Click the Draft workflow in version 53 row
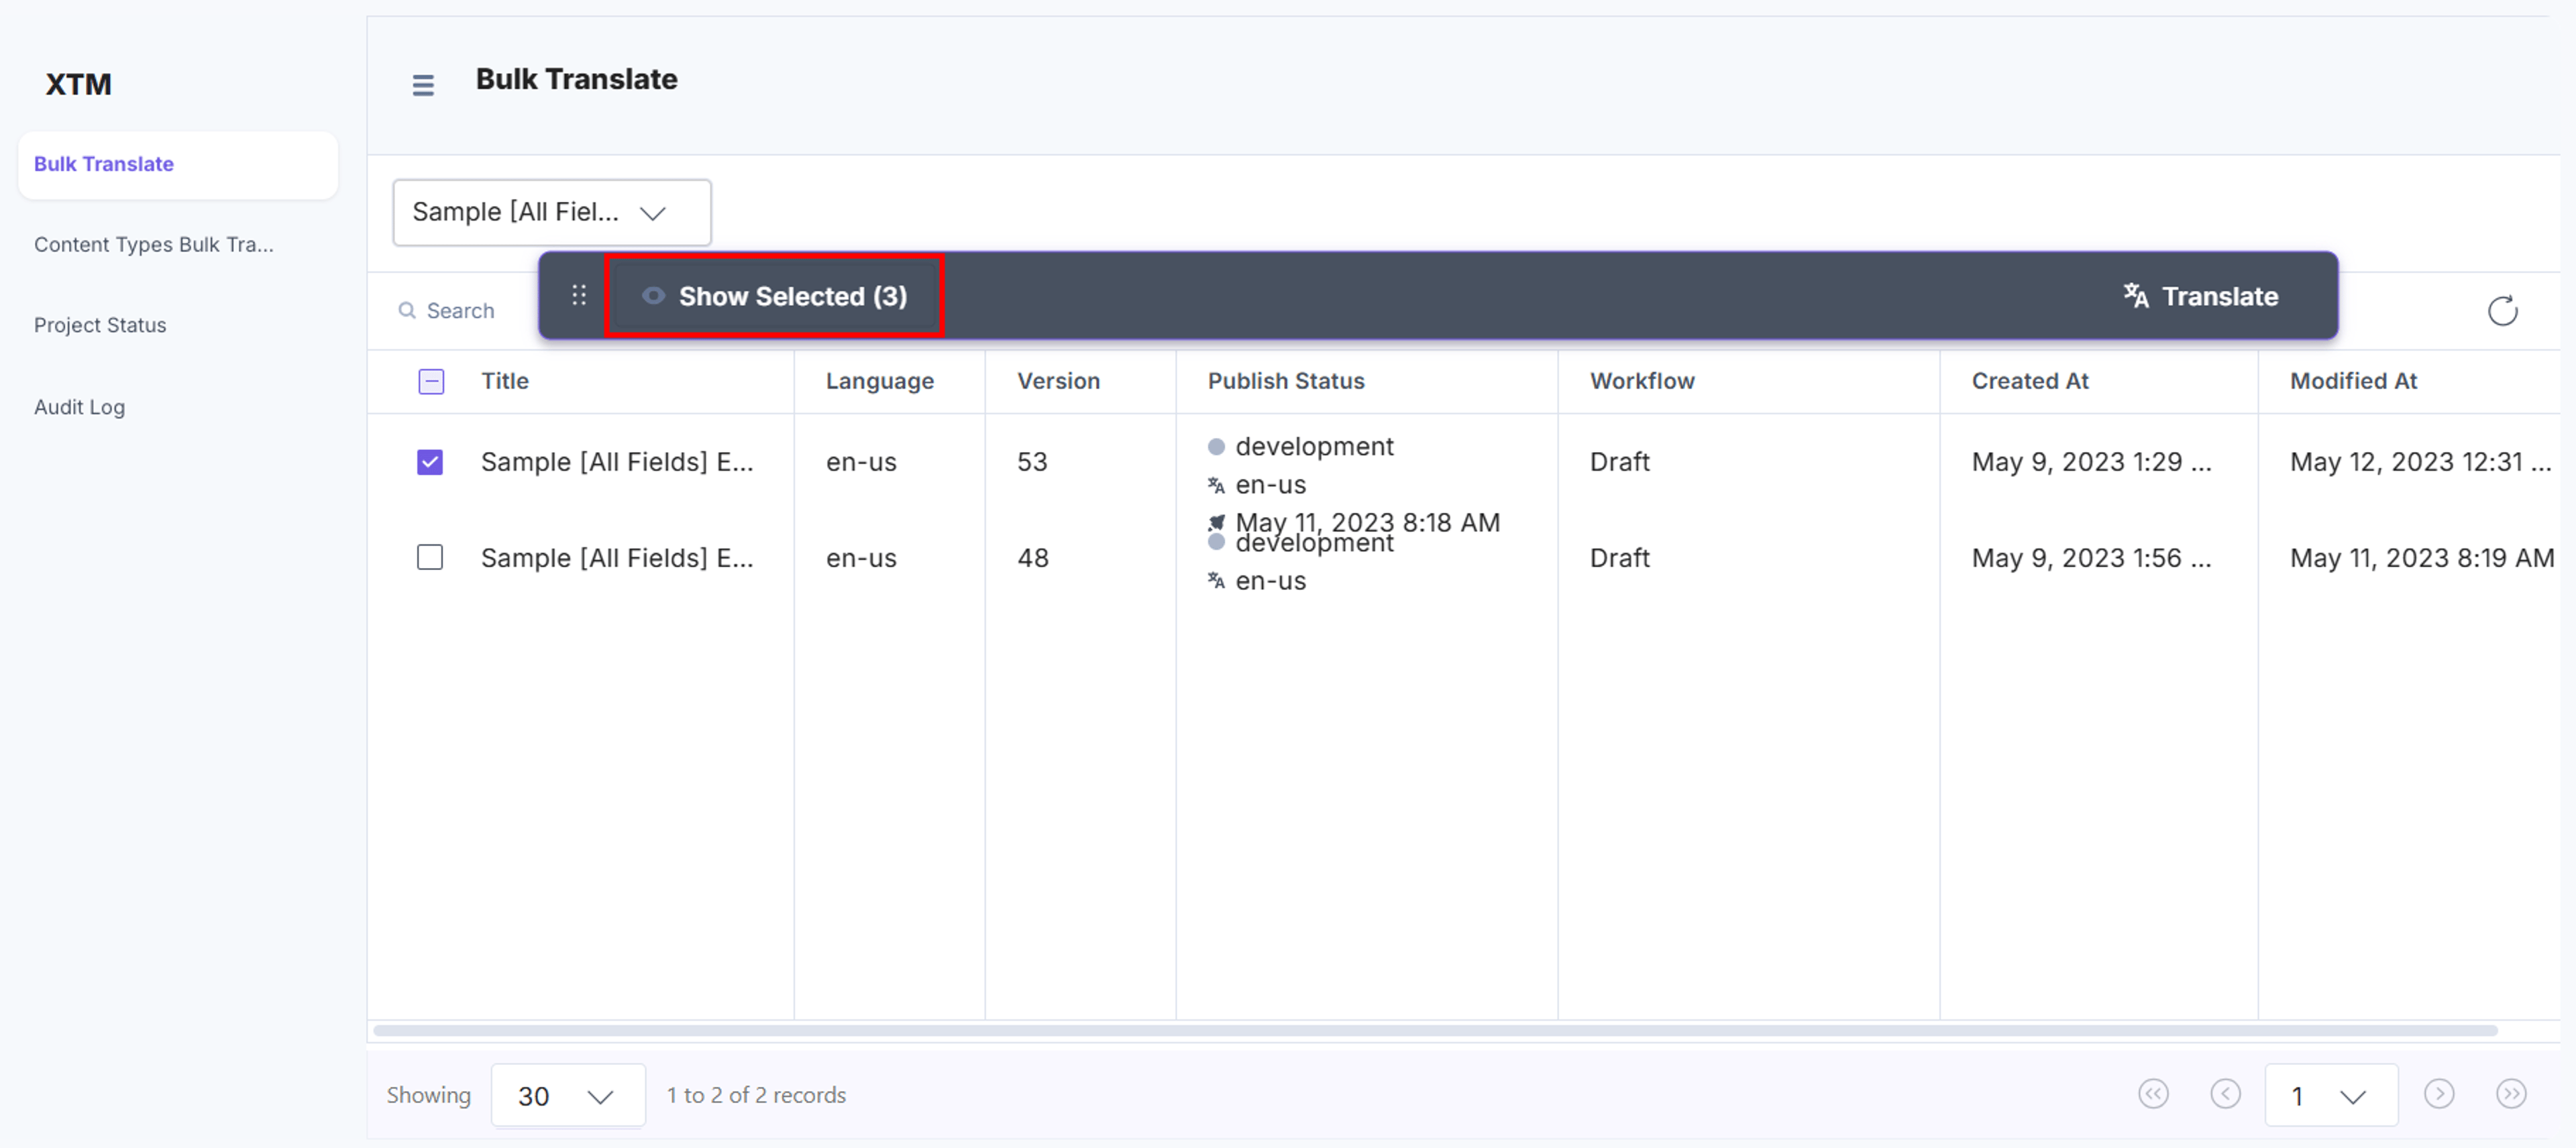The height and width of the screenshot is (1148, 2576). [1619, 462]
